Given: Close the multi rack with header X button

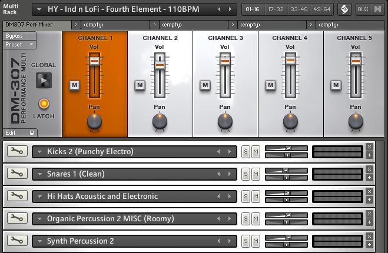Looking at the screenshot, I should (377, 9).
